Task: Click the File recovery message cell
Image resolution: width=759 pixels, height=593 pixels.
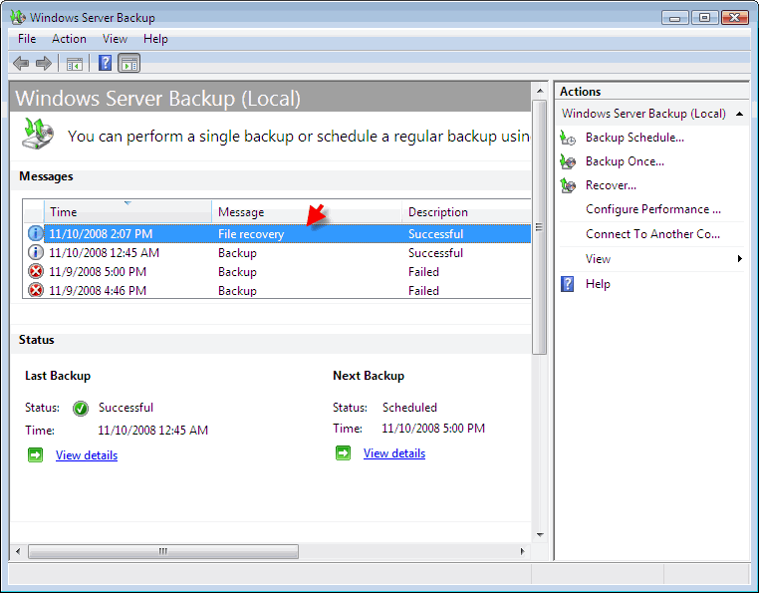Action: pos(251,234)
